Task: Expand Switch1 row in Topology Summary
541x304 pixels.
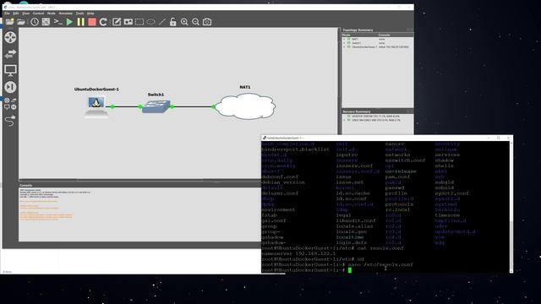Action: (x=344, y=43)
